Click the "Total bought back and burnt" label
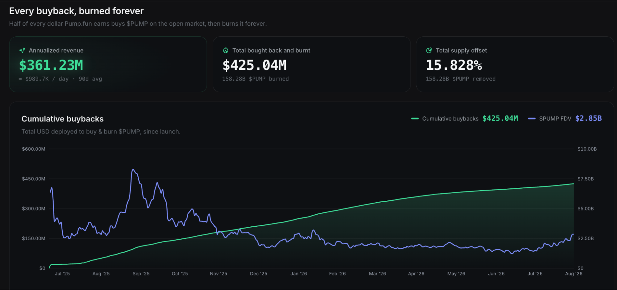The image size is (617, 290). pos(271,50)
